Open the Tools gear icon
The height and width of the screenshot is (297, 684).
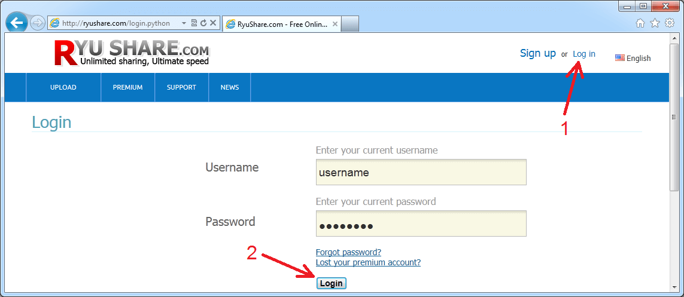[670, 23]
